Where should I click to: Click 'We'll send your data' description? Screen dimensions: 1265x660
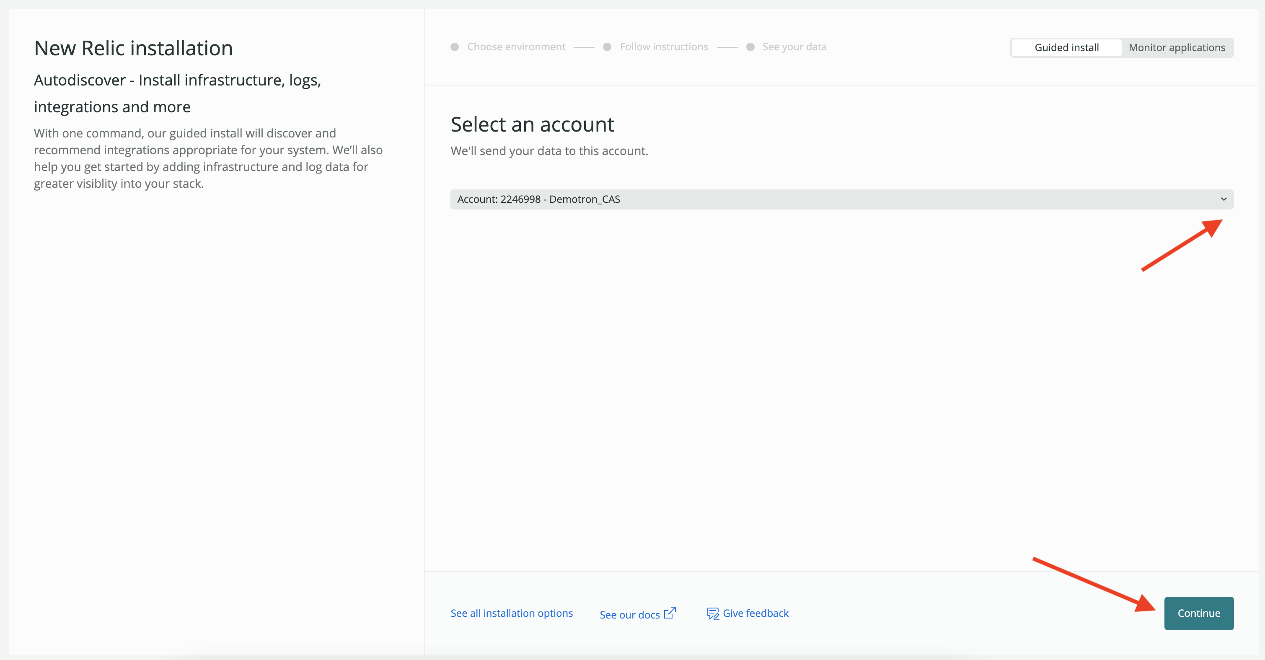[x=549, y=151]
